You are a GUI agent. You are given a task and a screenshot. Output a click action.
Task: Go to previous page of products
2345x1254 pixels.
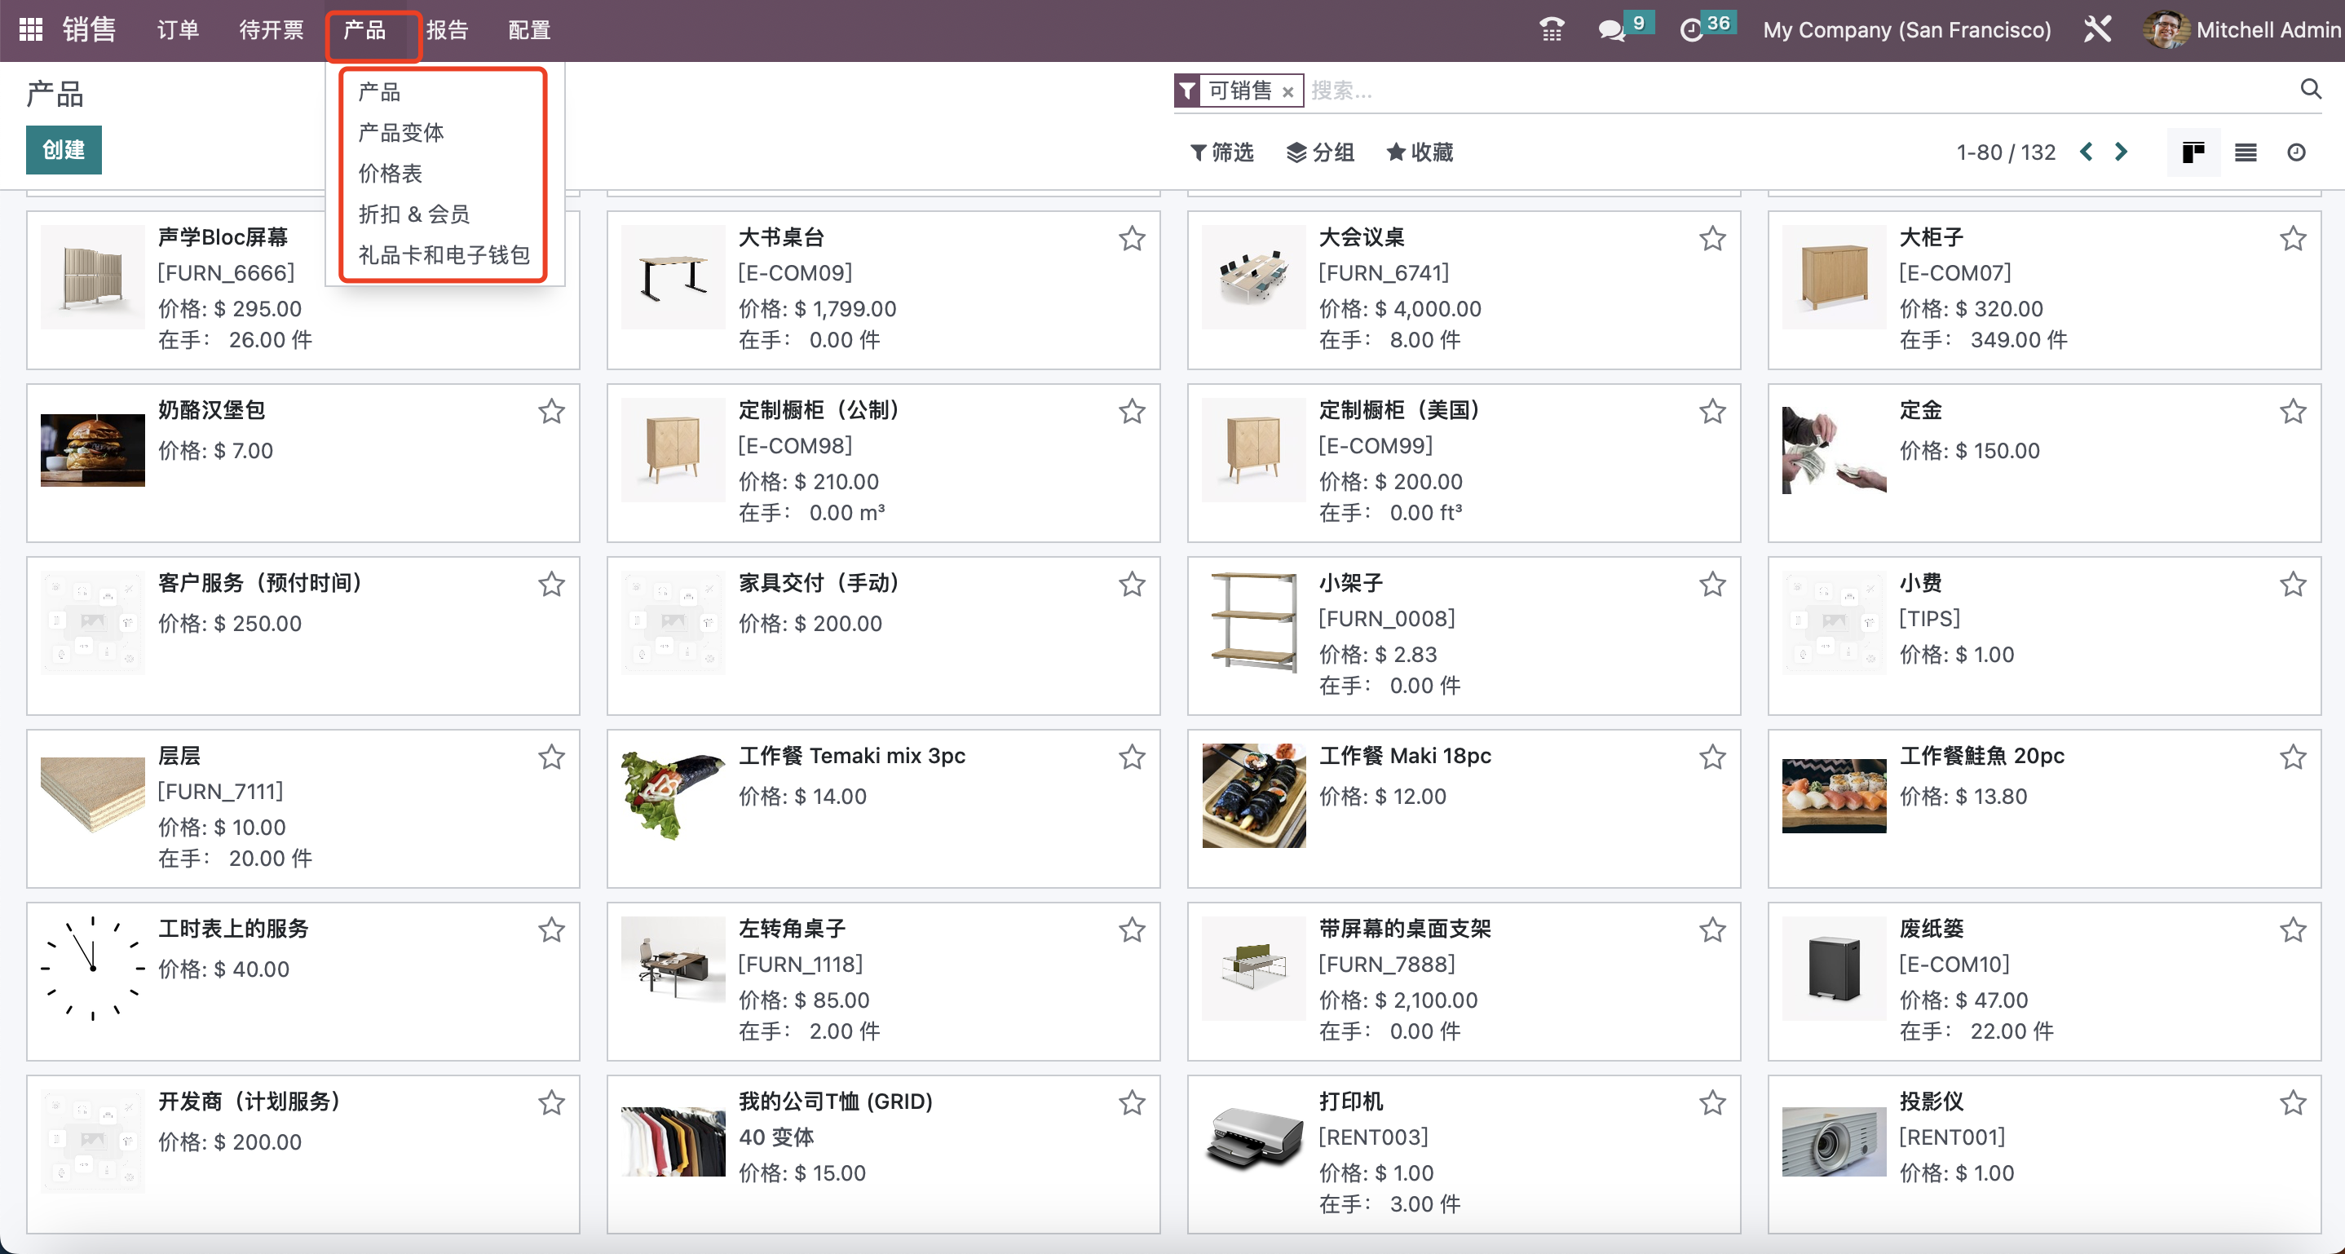(x=2087, y=152)
